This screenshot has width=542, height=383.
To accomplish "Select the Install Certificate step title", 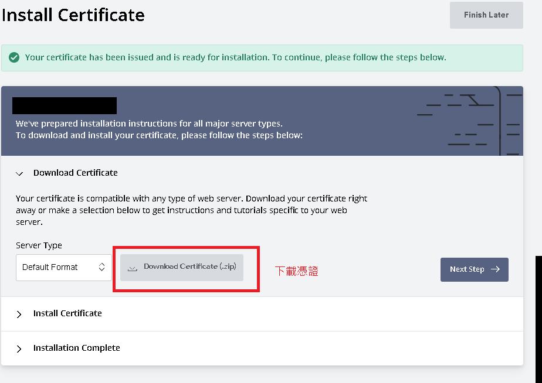I will point(67,313).
